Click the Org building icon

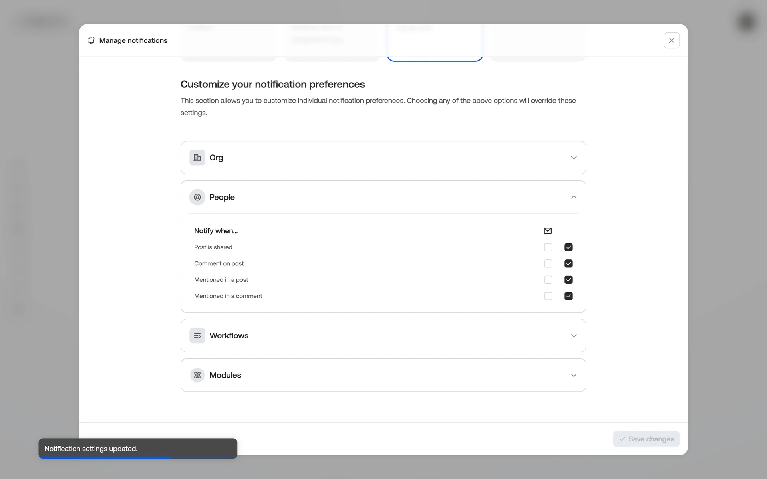pos(197,158)
